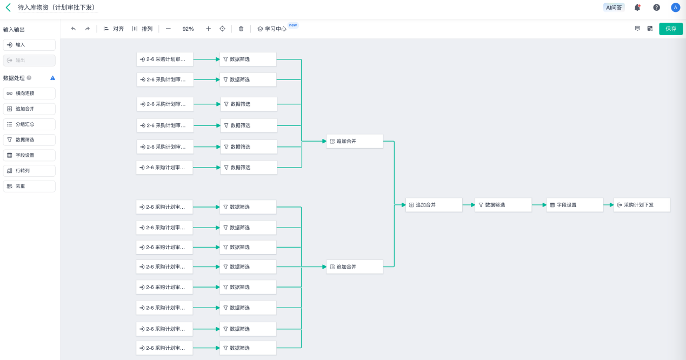The image size is (686, 360).
Task: Zoom out with the minus icon
Action: click(x=168, y=29)
